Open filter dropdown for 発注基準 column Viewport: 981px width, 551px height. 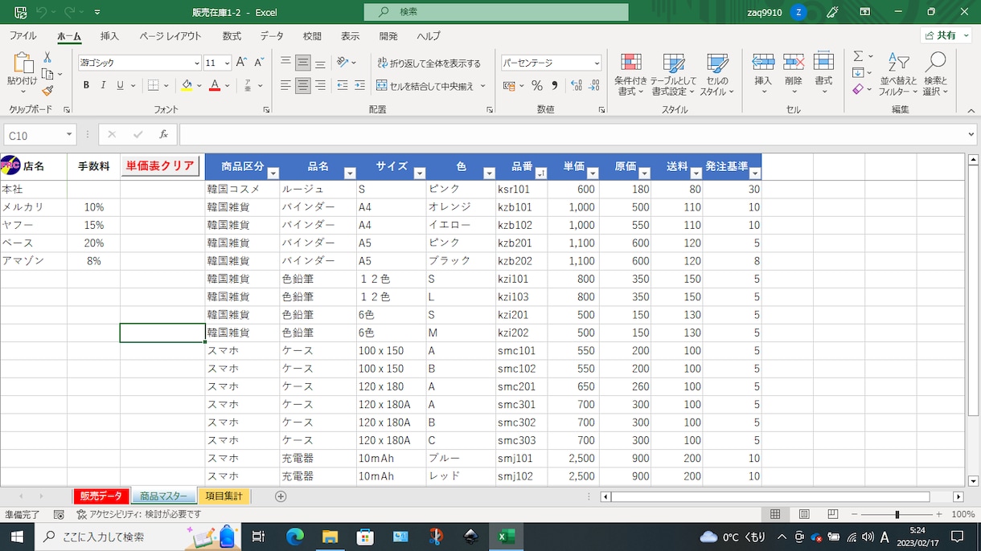pos(755,173)
